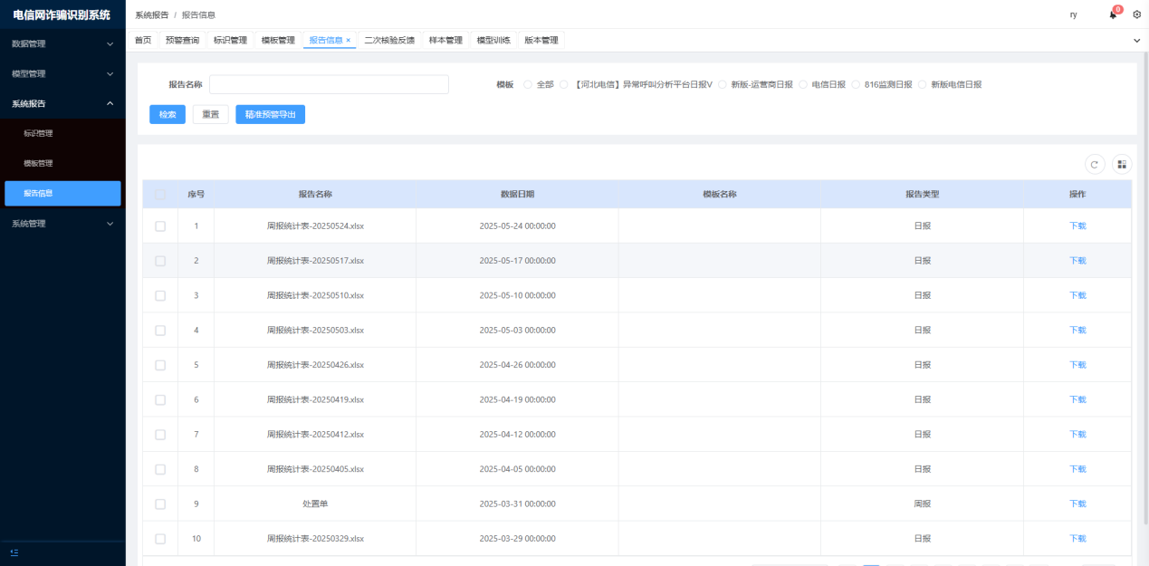Tick the checkbox for row 1

coord(160,226)
